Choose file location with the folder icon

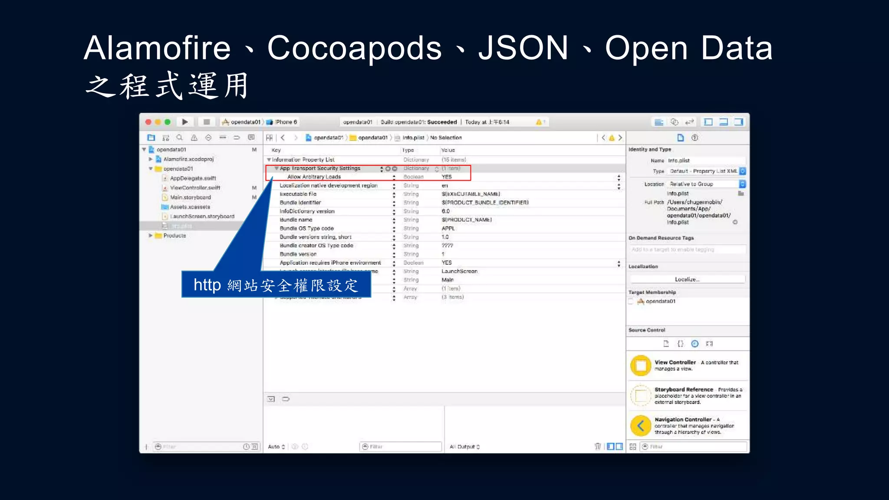pyautogui.click(x=741, y=194)
